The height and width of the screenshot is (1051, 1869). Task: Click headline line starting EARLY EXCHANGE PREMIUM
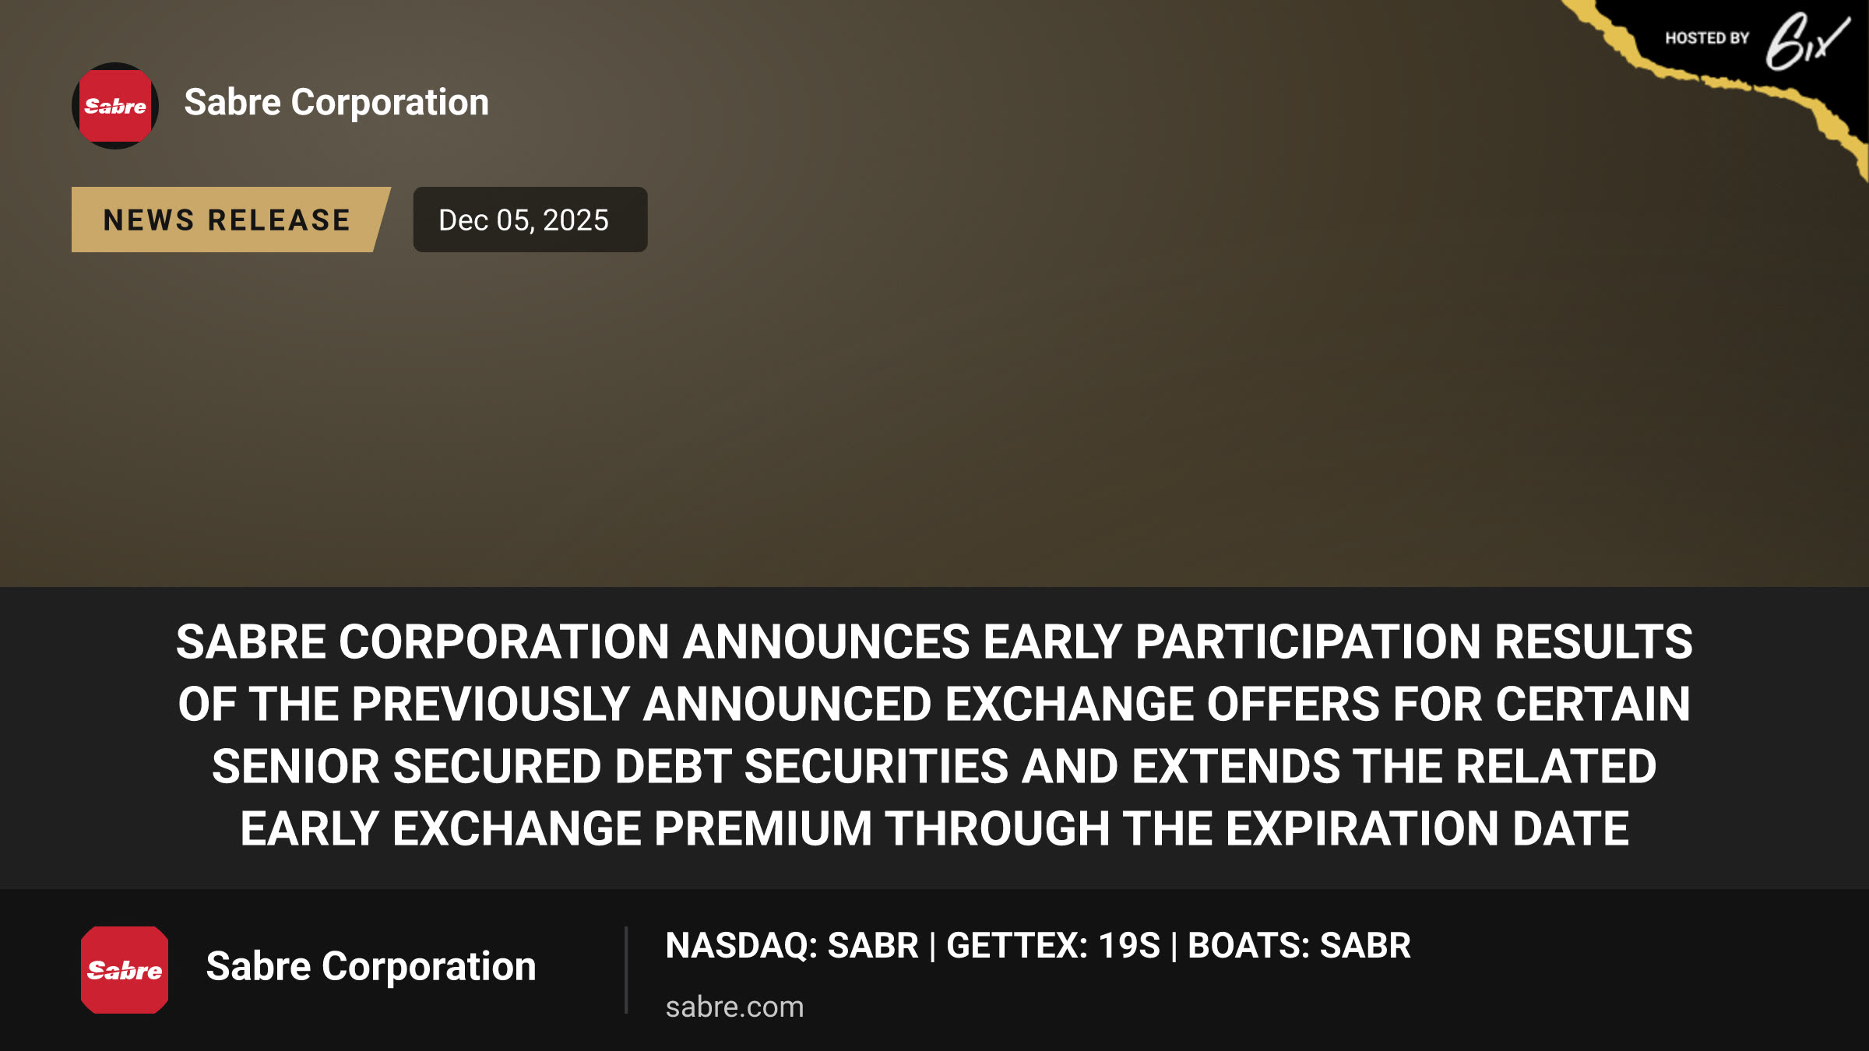tap(935, 828)
